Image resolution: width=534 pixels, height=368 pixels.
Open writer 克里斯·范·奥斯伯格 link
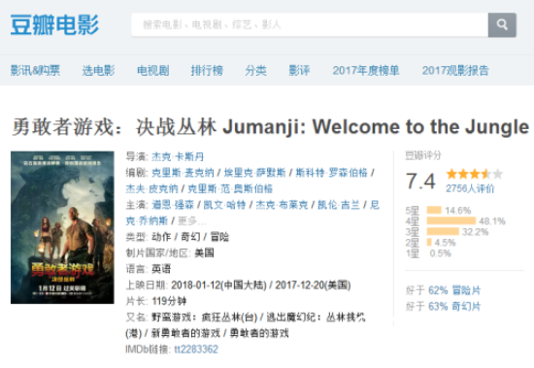[x=230, y=188]
